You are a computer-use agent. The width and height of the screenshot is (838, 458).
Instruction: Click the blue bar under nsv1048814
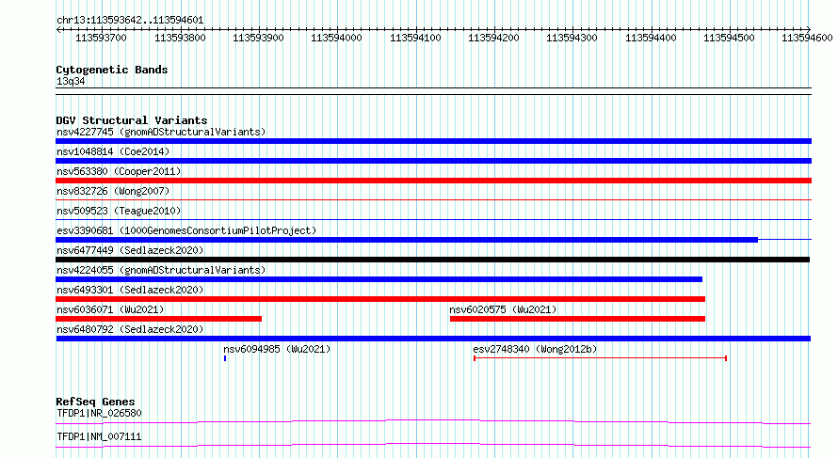click(433, 161)
